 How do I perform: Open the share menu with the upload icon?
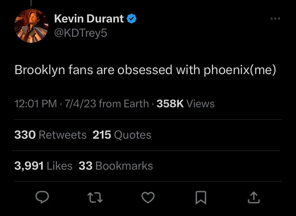254,198
